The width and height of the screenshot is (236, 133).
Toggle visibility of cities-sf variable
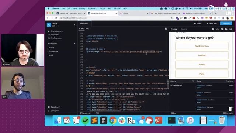coord(231,93)
